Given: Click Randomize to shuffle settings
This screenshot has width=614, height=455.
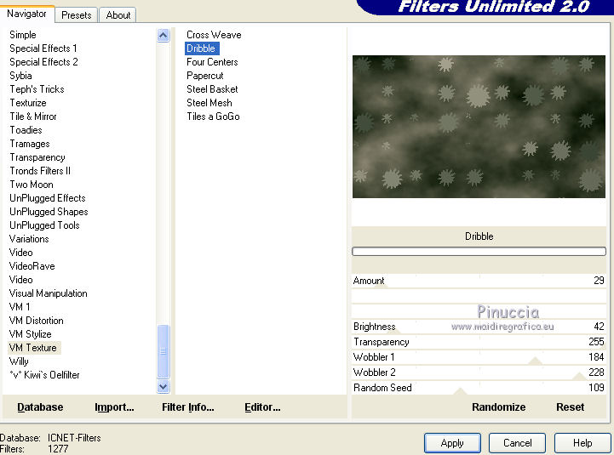Looking at the screenshot, I should 498,407.
